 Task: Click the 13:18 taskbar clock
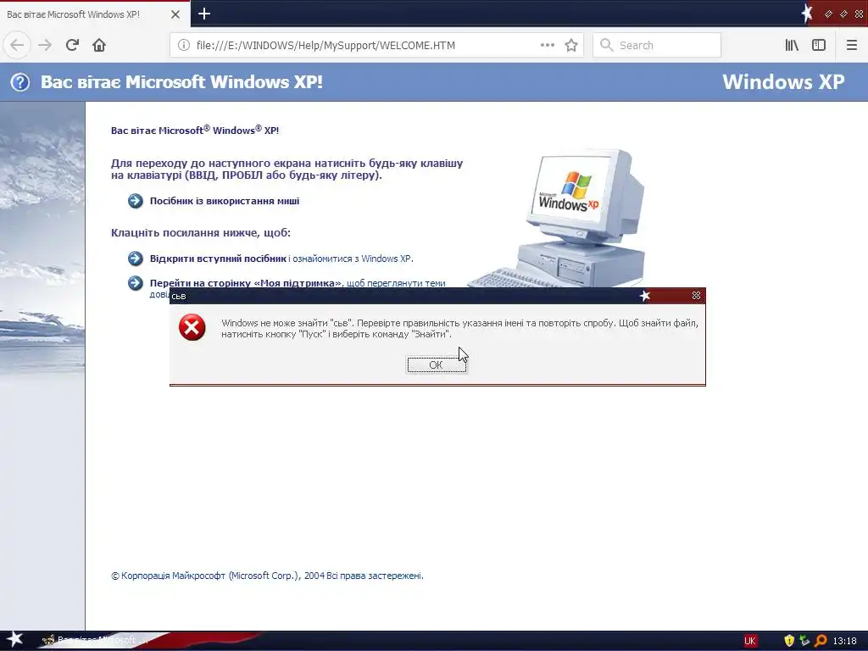click(x=845, y=641)
